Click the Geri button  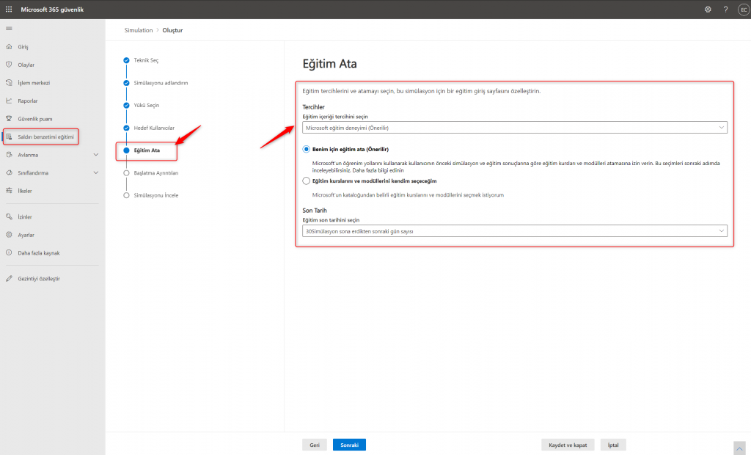pyautogui.click(x=314, y=445)
